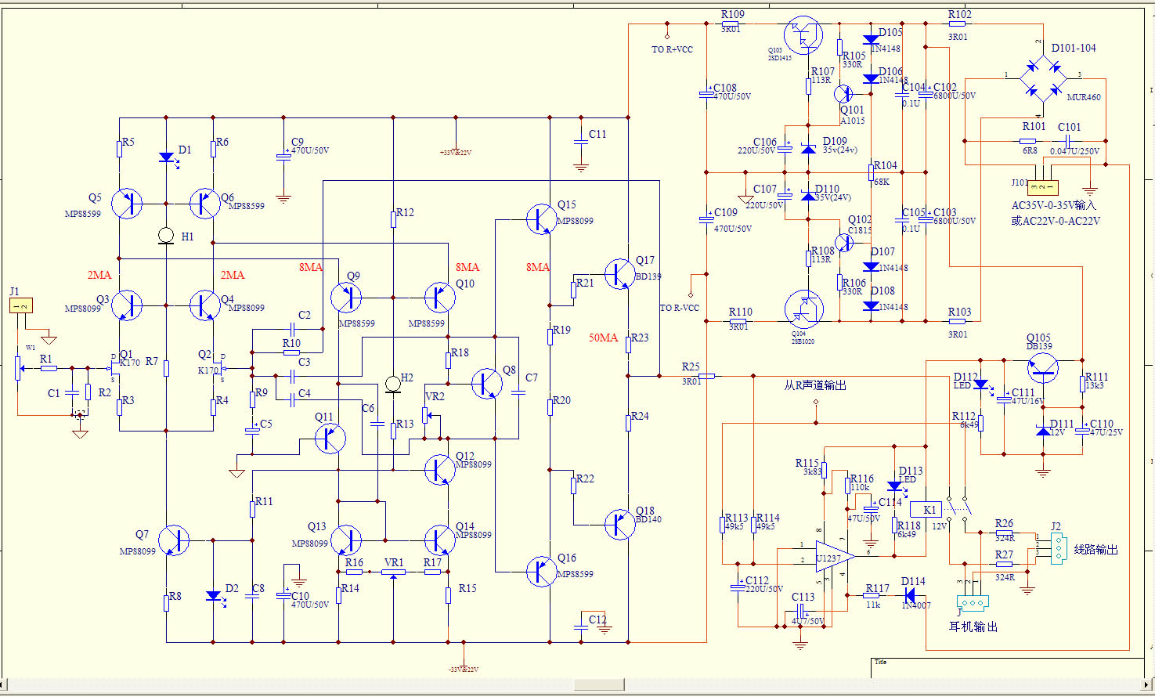Click the D101-104 bridge rectifier symbol
1155x697 pixels.
1043,78
